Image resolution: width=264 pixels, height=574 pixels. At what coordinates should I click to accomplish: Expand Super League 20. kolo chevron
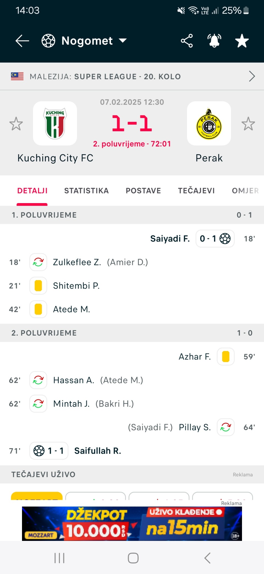252,76
